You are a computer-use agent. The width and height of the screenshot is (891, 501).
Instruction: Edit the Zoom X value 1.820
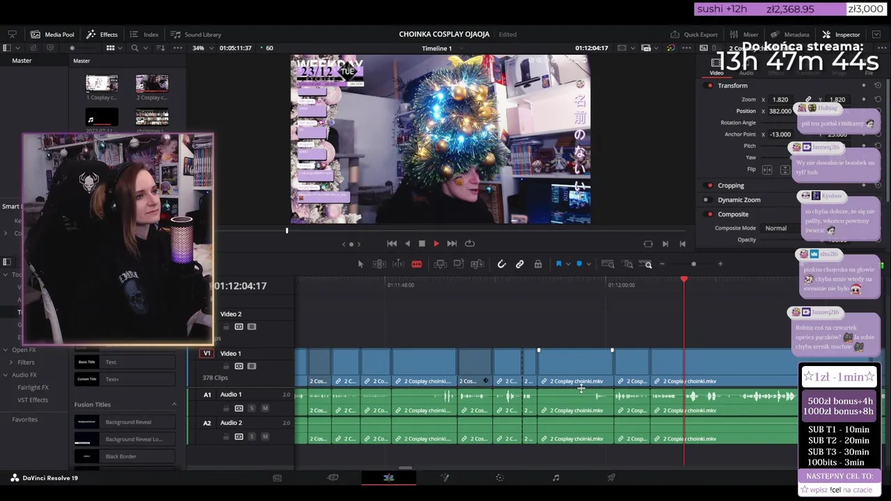780,100
